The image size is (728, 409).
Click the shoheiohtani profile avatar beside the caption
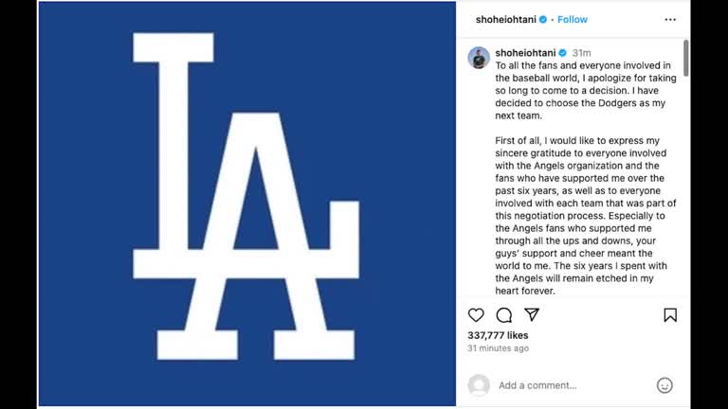click(x=479, y=58)
